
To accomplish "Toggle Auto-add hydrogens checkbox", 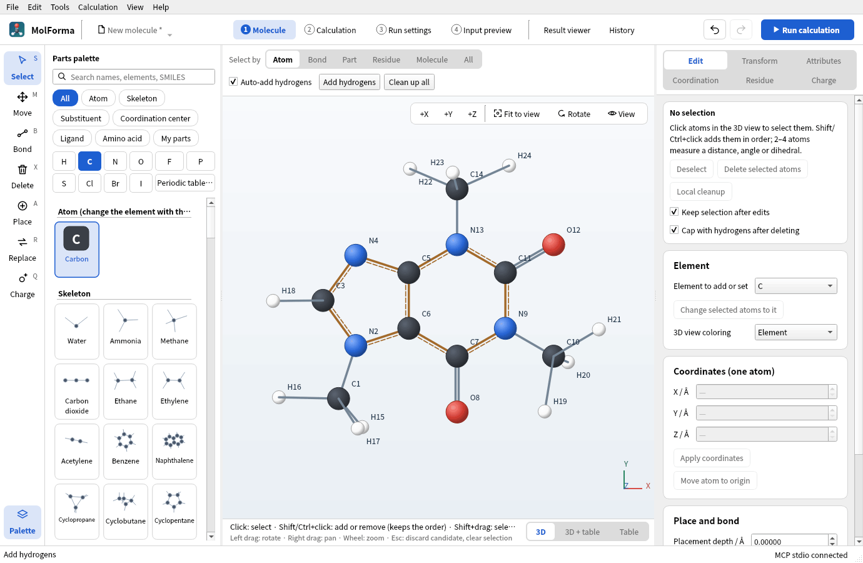I will (233, 82).
